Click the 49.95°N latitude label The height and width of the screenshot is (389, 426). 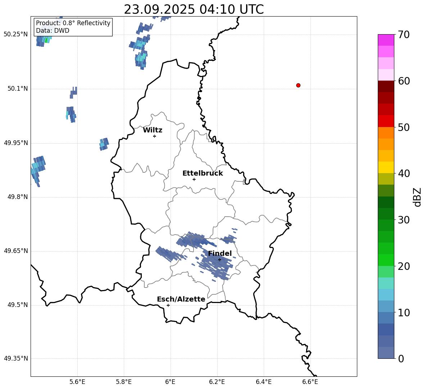[16, 143]
